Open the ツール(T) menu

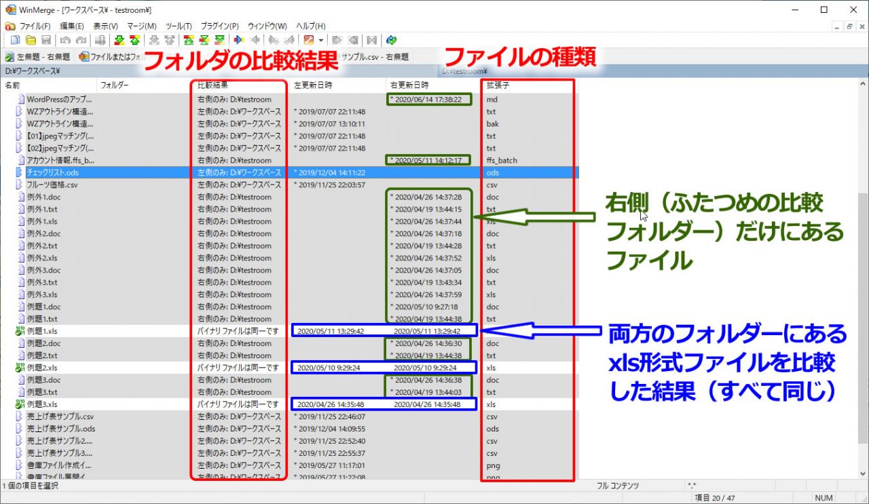pyautogui.click(x=179, y=26)
